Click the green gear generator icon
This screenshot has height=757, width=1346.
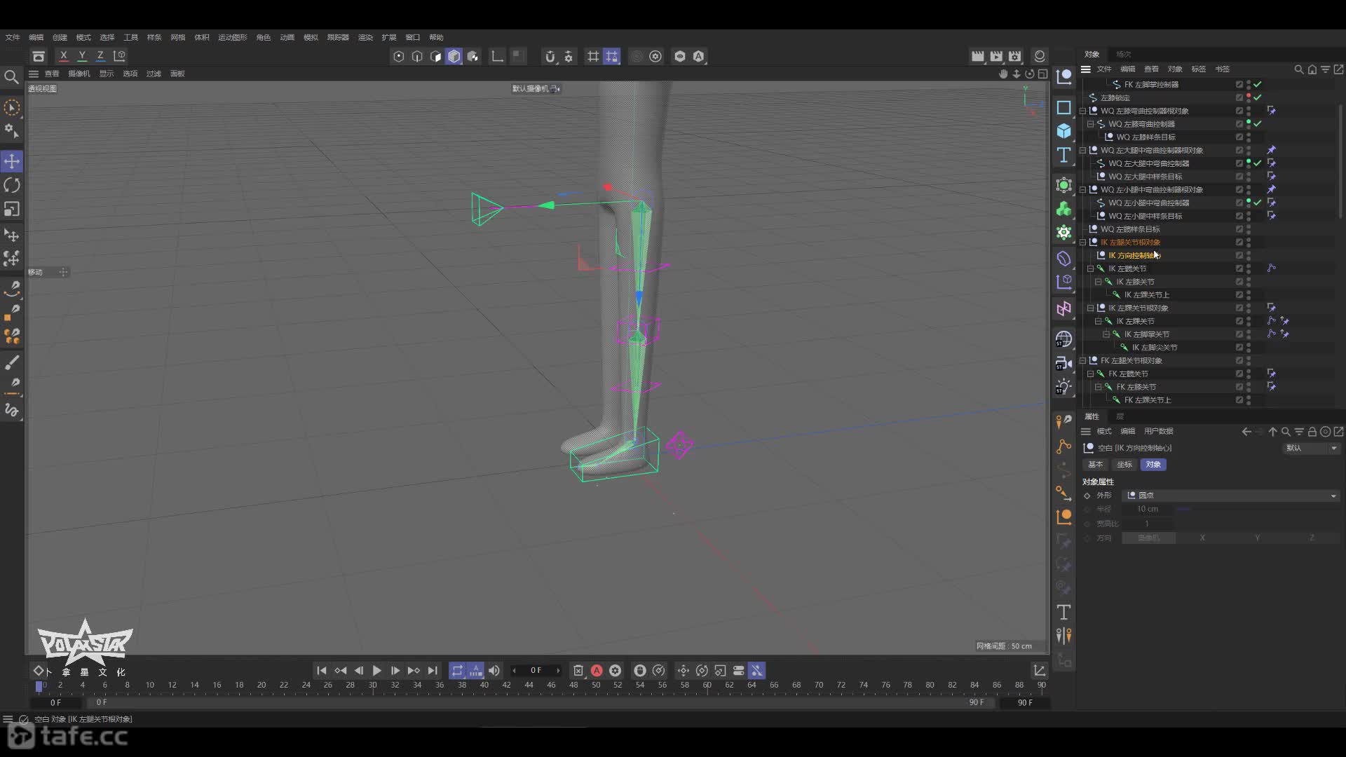(x=1063, y=233)
